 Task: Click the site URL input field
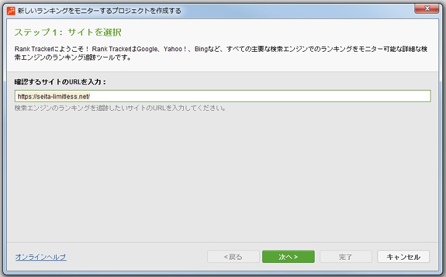coord(223,96)
